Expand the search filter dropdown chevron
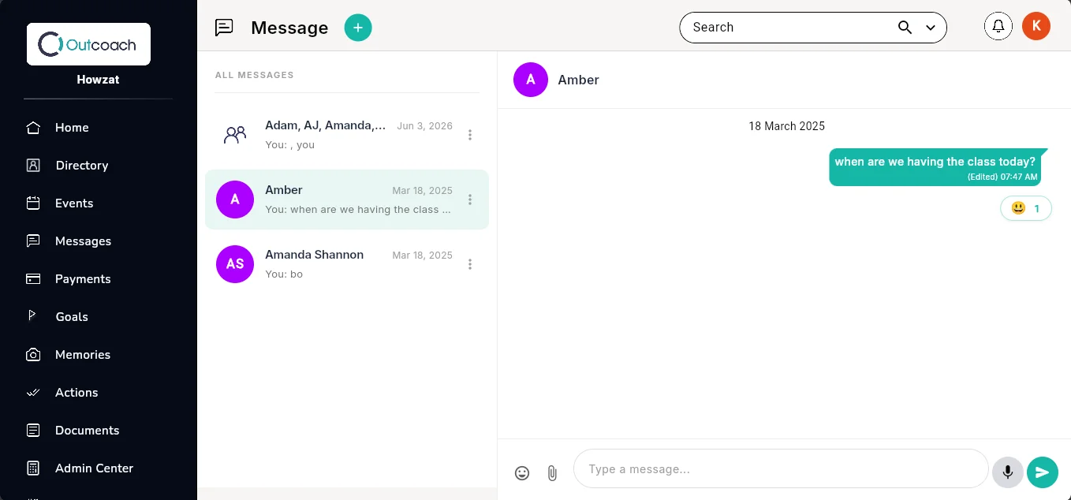 (x=931, y=28)
